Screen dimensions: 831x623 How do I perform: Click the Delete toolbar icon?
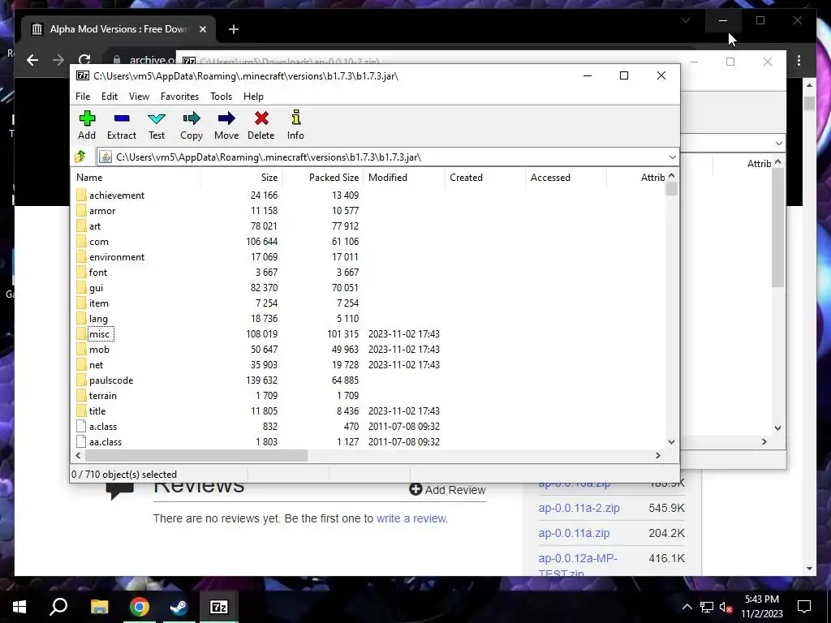[261, 118]
